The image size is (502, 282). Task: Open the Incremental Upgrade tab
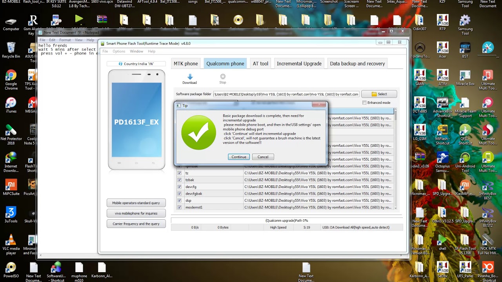coord(299,63)
